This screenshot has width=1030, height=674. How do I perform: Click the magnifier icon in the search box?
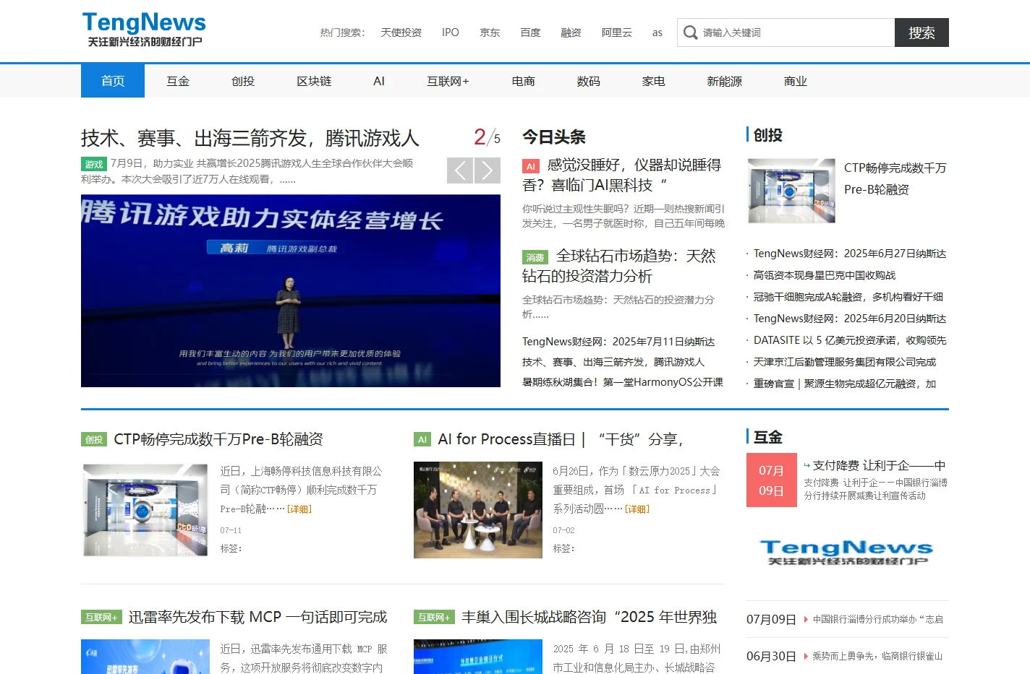pos(691,33)
